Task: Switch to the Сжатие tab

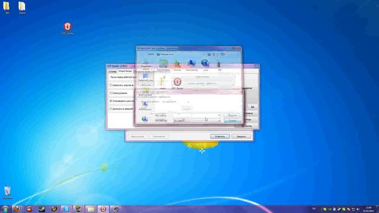Action: click(113, 71)
